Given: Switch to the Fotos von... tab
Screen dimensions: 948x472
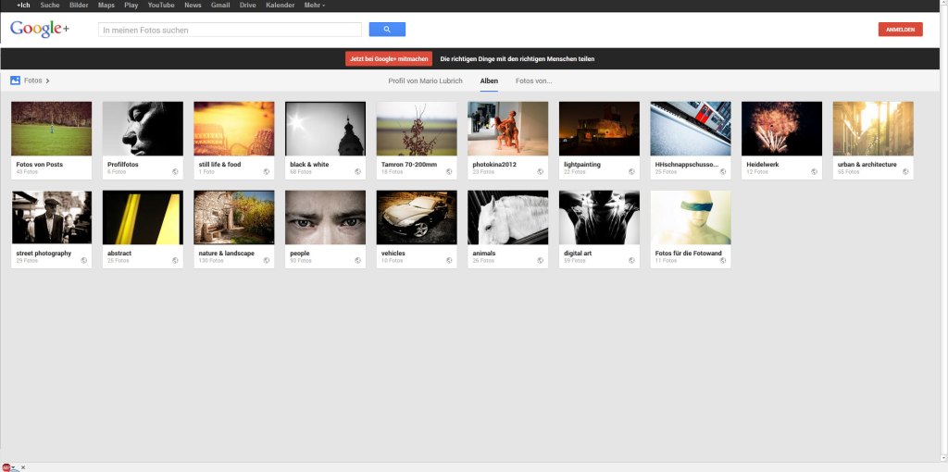Looking at the screenshot, I should [533, 81].
